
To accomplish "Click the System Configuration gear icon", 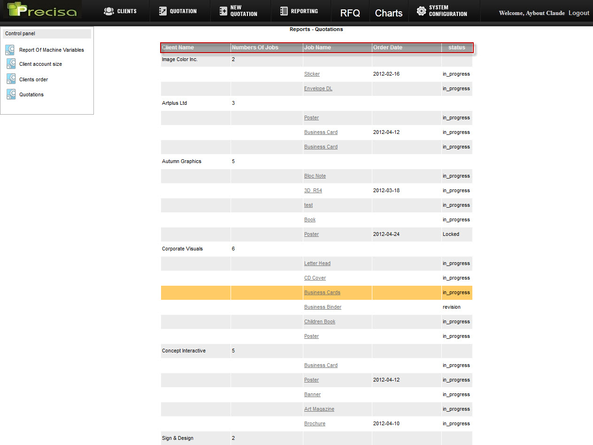I will [422, 11].
